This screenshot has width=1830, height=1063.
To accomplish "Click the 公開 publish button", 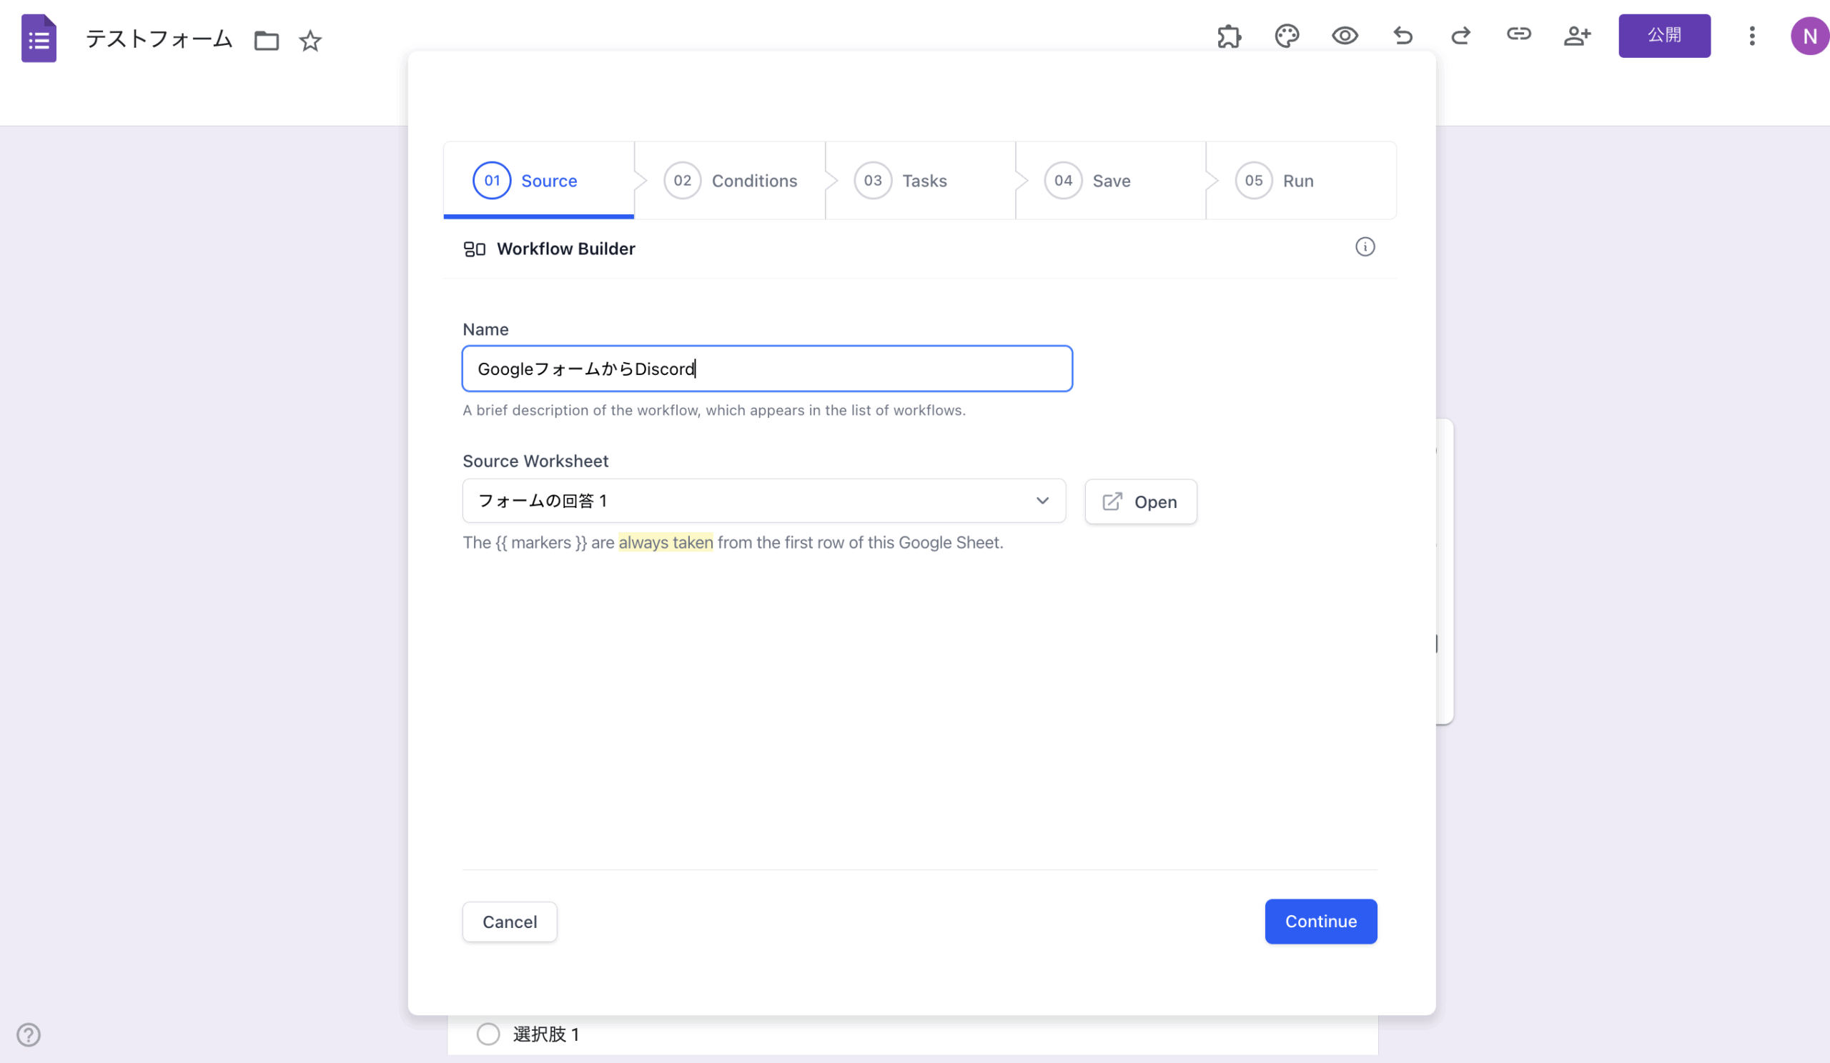I will (1664, 36).
